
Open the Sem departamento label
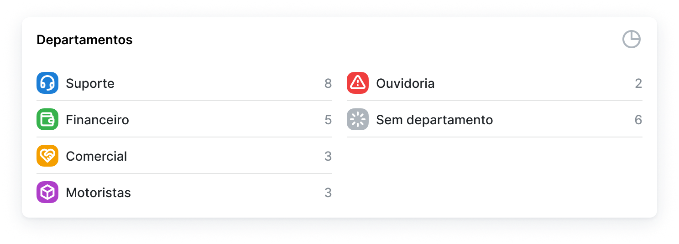click(x=434, y=120)
